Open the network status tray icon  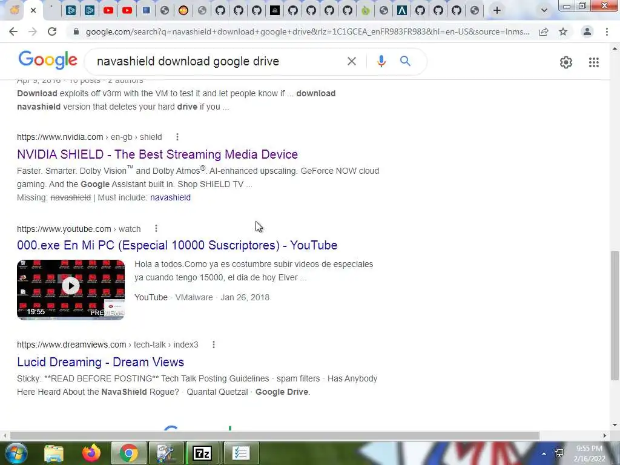pos(559,453)
